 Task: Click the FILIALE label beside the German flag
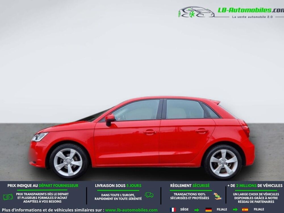click(222, 209)
